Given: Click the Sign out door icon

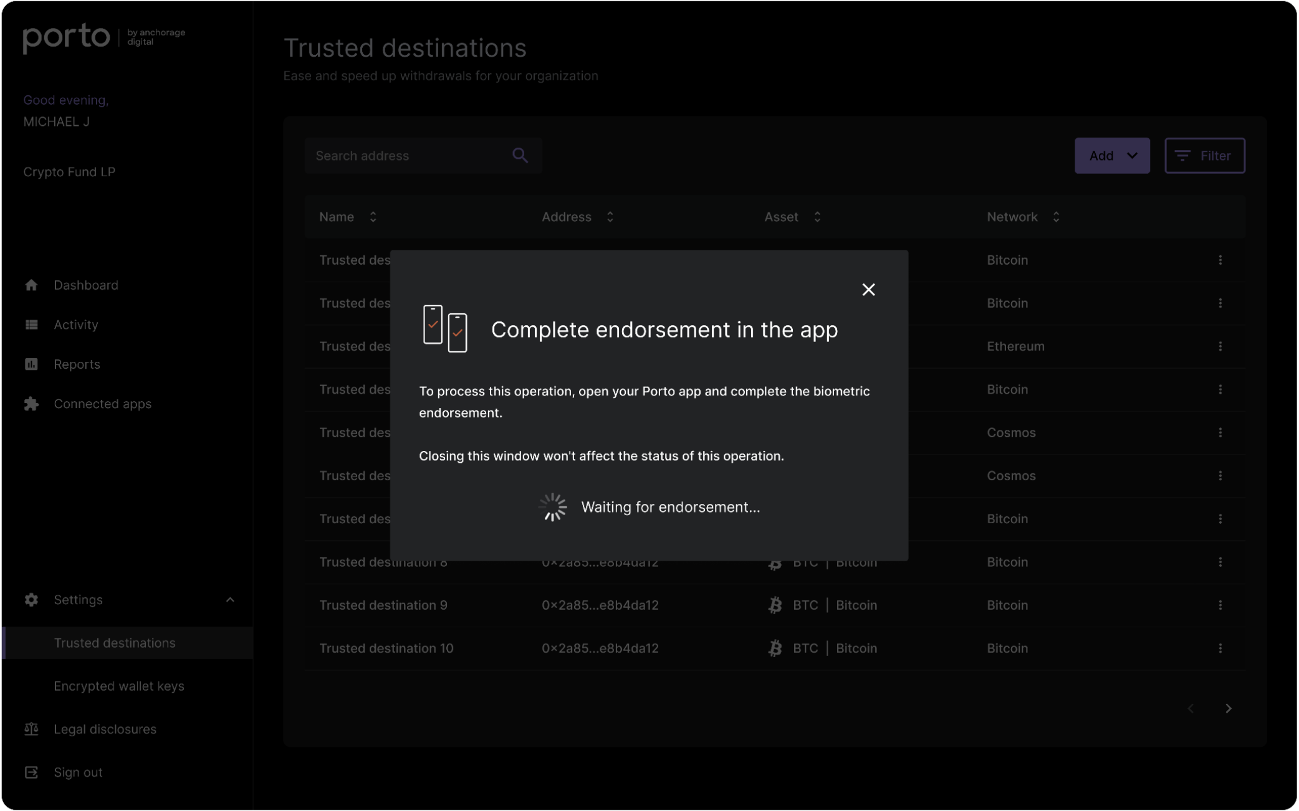Looking at the screenshot, I should tap(31, 772).
